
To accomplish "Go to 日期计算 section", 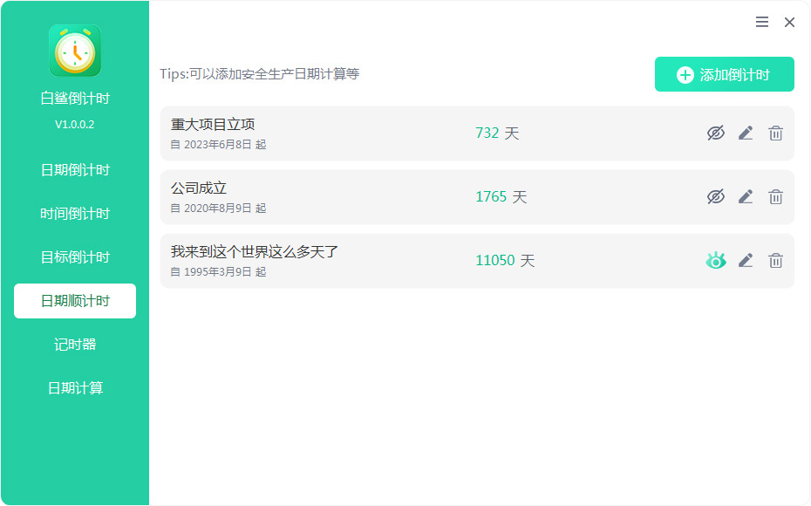I will click(75, 387).
